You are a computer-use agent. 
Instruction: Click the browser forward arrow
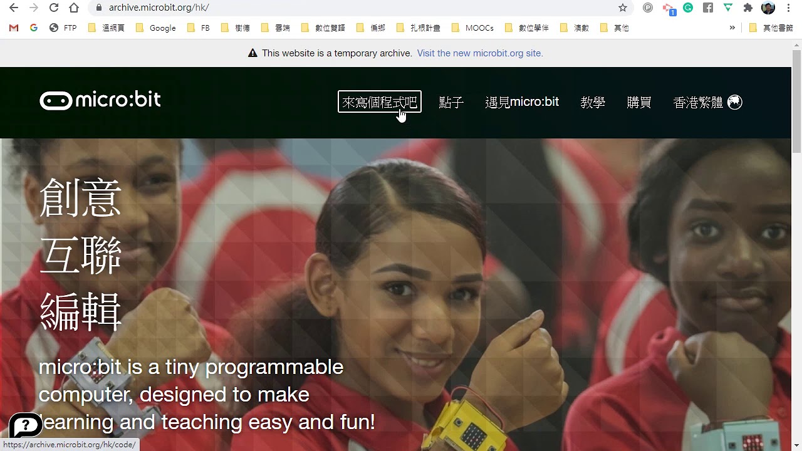pyautogui.click(x=34, y=8)
